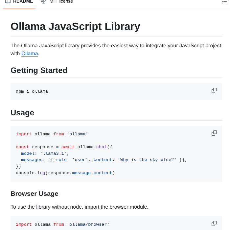This screenshot has width=230, height=230.
Task: Follow the Ollama hyperlink in the description
Action: (x=30, y=54)
